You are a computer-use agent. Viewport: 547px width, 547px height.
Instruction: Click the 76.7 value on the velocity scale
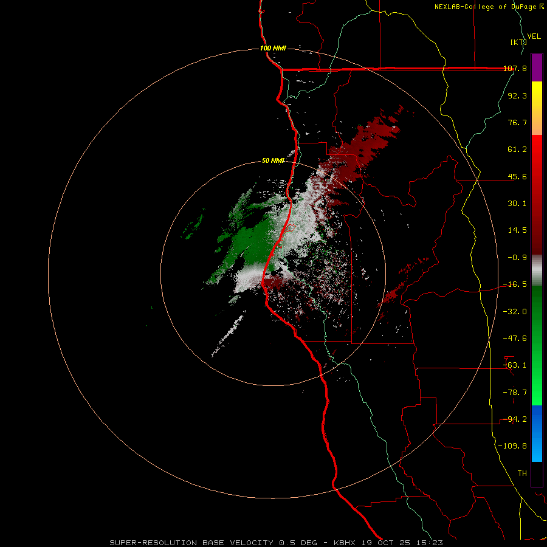tap(517, 122)
